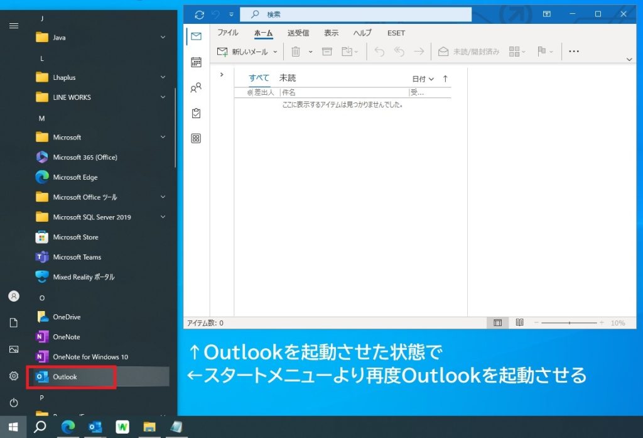Open the More Apps grid icon in Outlook sidebar
643x438 pixels.
[x=196, y=138]
